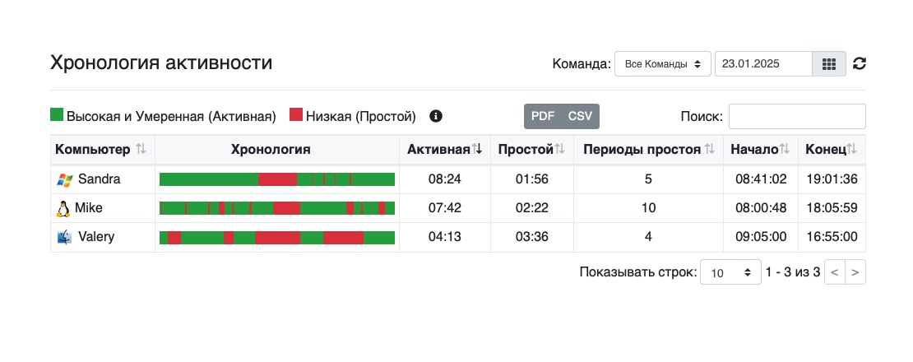Screen dimensions: 913x362
Task: Focus the Поиск search field
Action: pyautogui.click(x=797, y=116)
